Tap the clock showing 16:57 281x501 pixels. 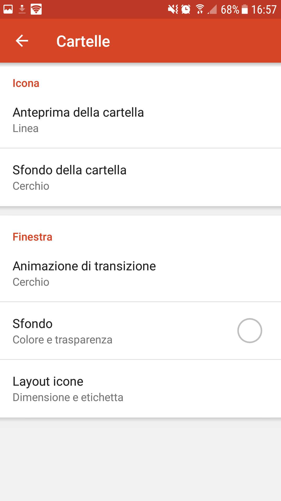[x=264, y=10]
